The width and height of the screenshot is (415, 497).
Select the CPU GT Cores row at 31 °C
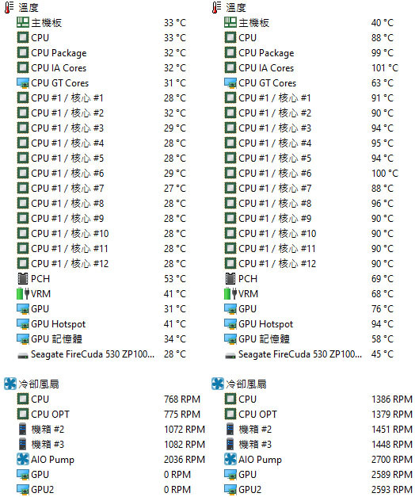101,82
